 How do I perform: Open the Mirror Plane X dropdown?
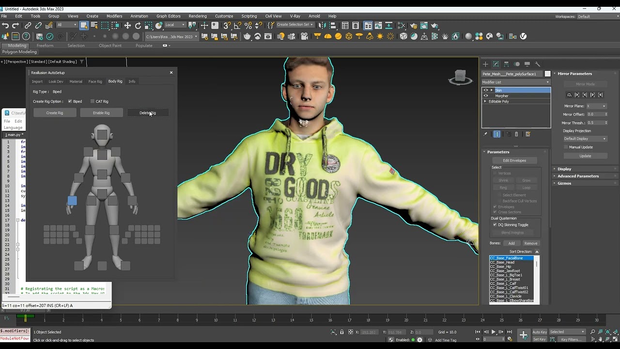596,106
